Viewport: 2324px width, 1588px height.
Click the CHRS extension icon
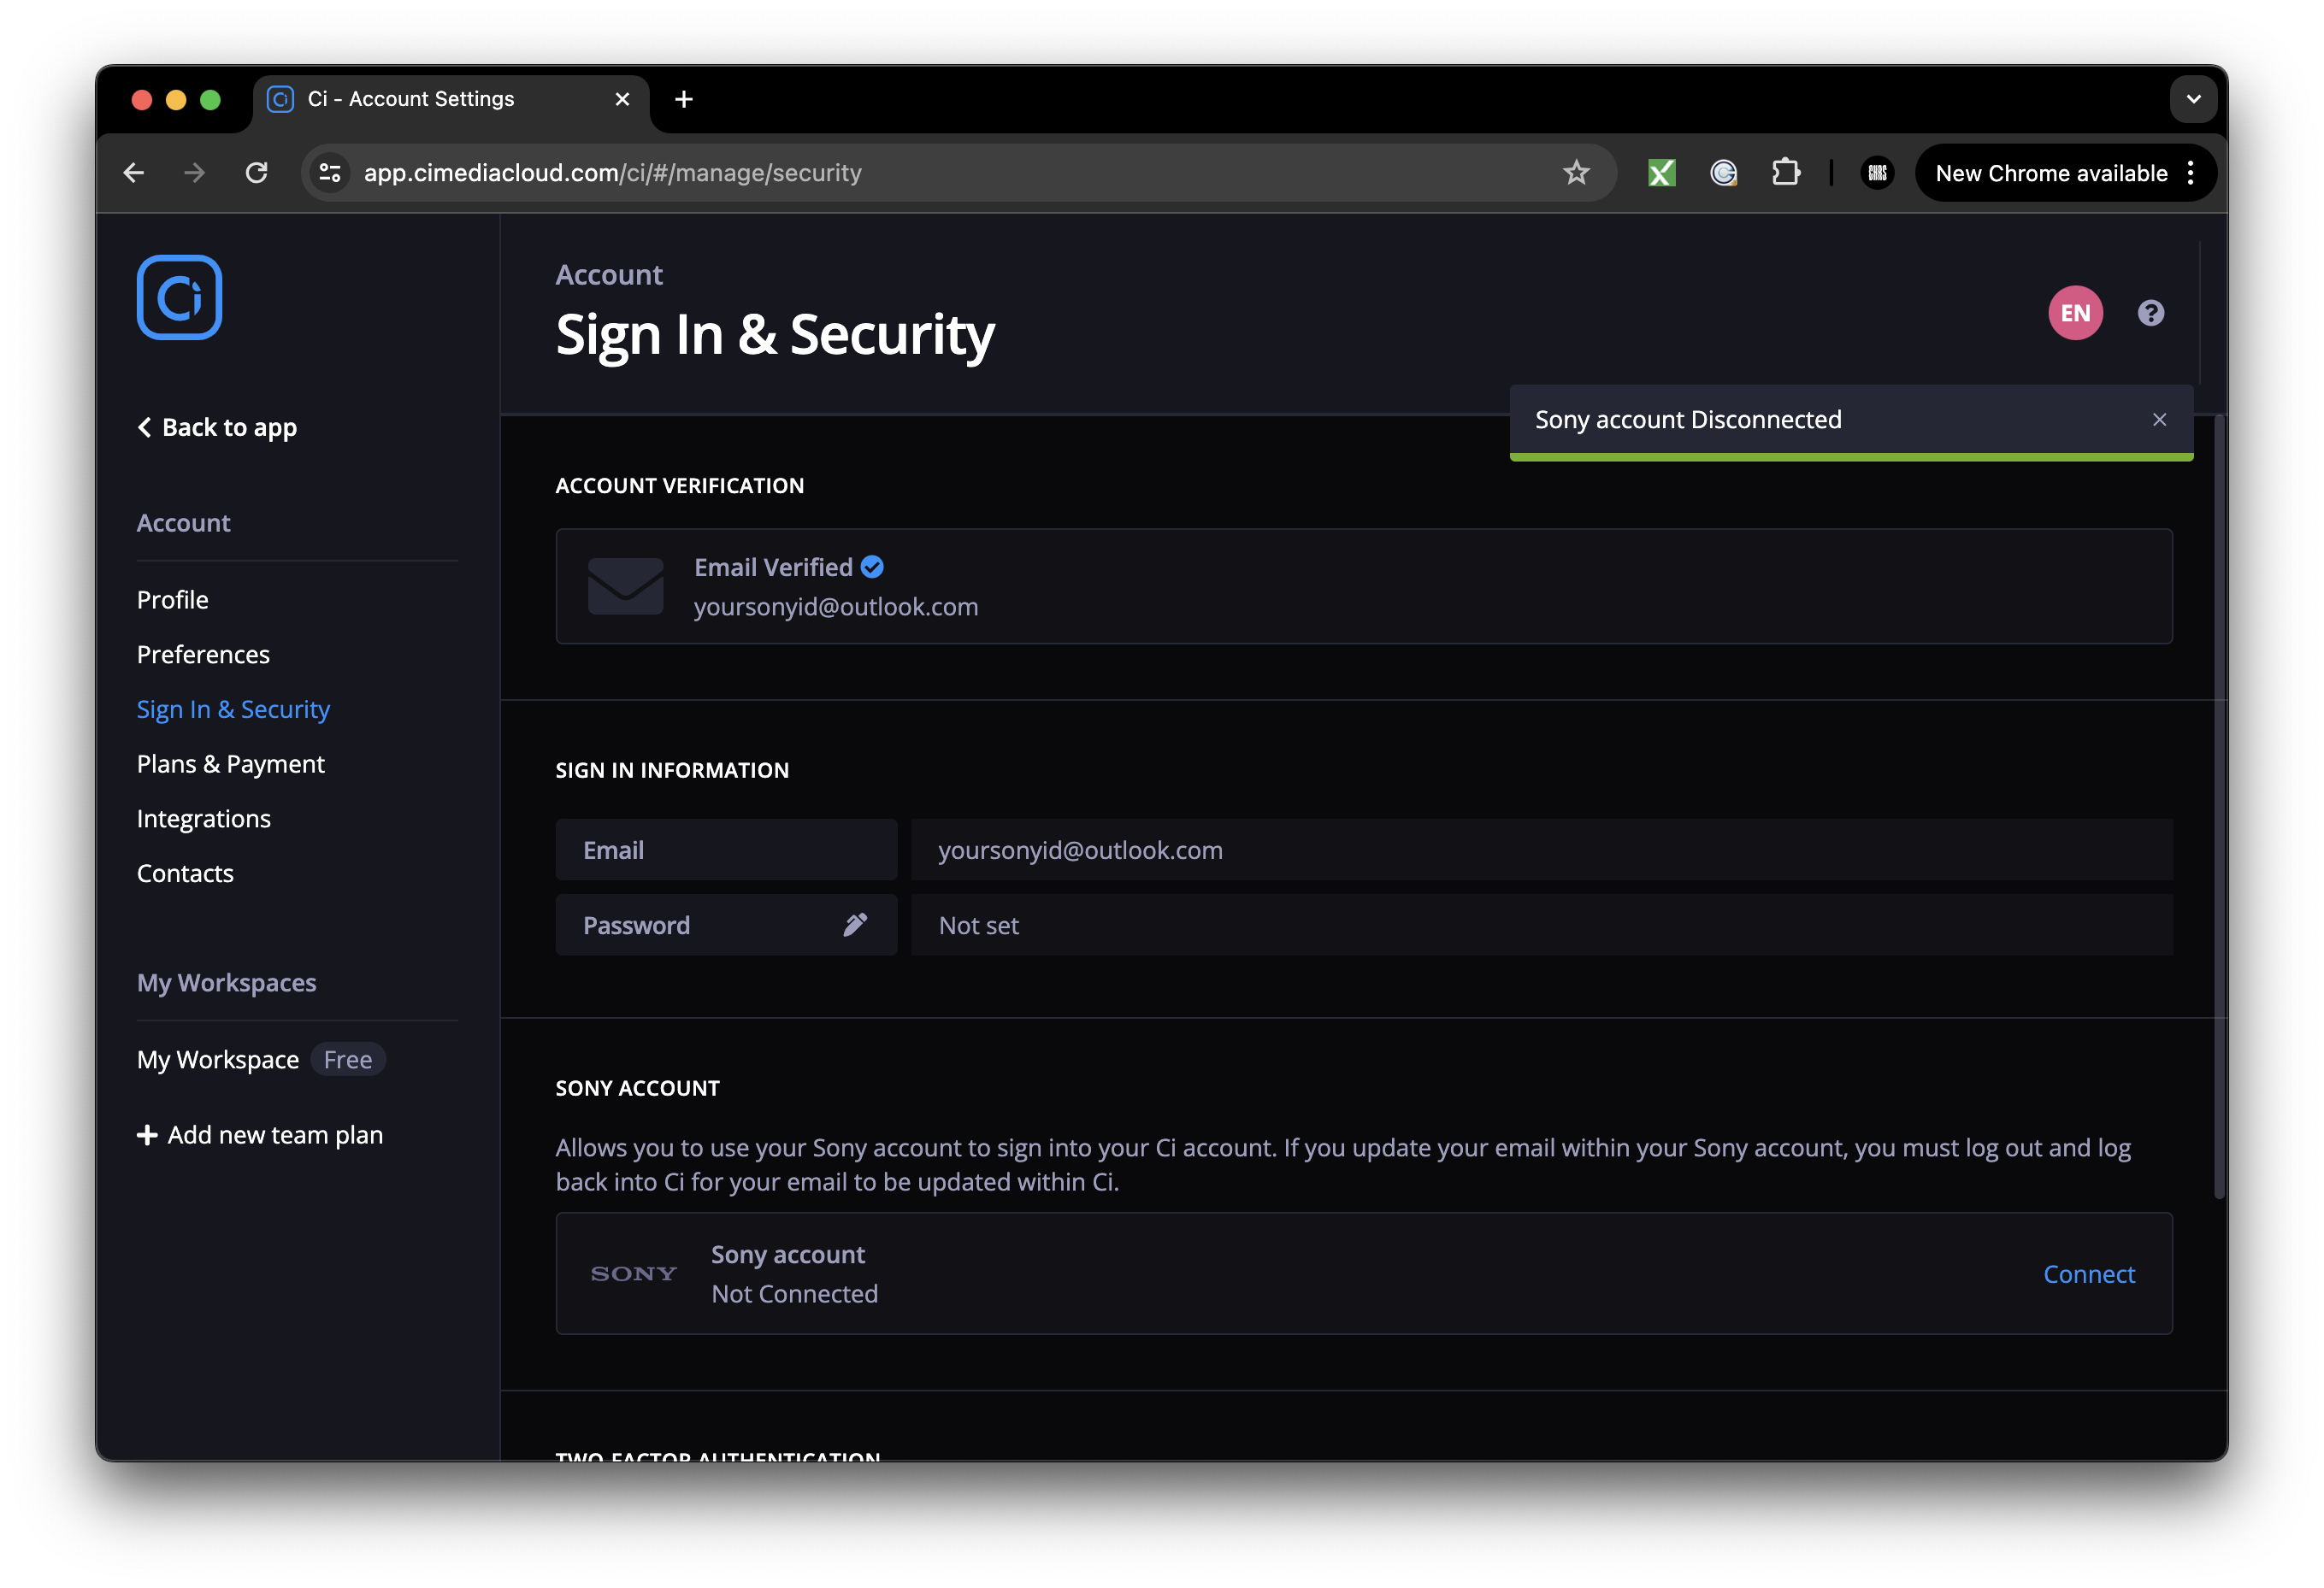tap(1877, 172)
